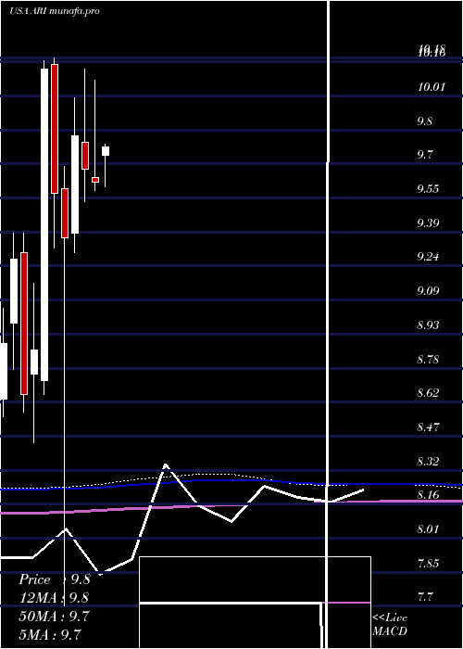Click the Price 9.8 readout
The width and height of the screenshot is (463, 649).
click(55, 579)
